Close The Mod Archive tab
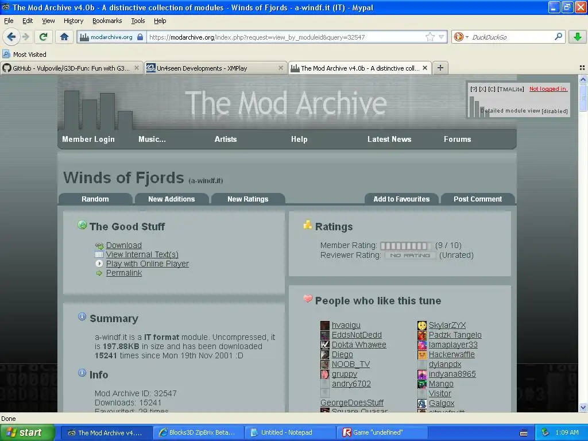The width and height of the screenshot is (588, 441). 424,68
